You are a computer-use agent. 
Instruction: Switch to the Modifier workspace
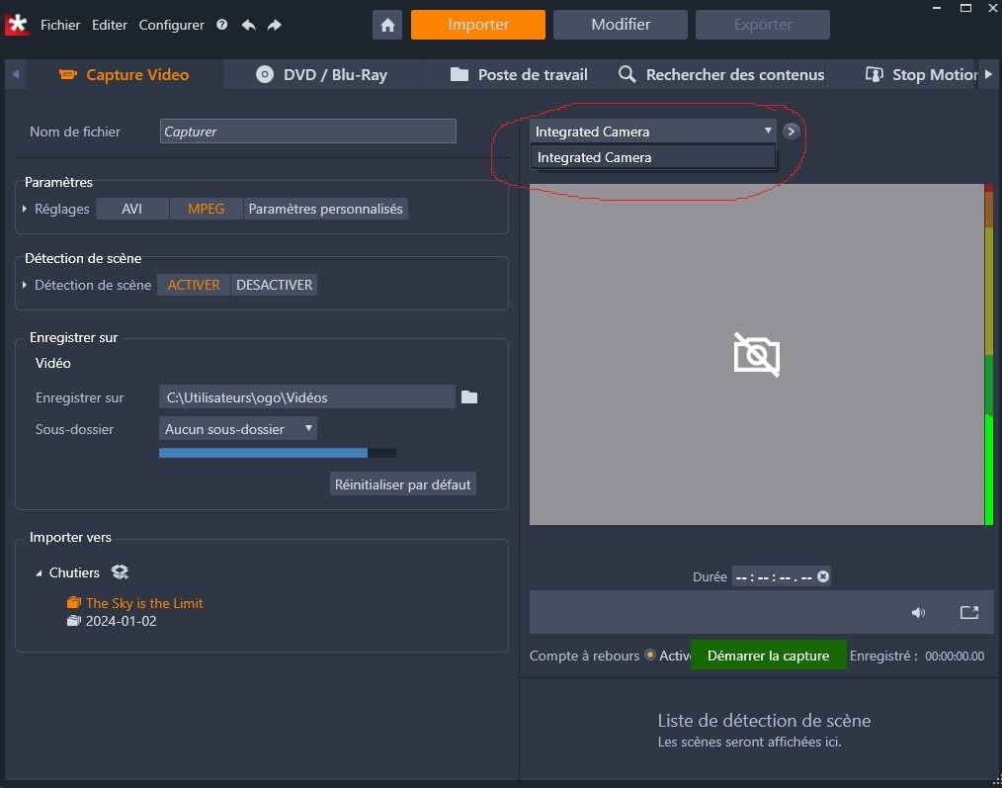(x=621, y=25)
